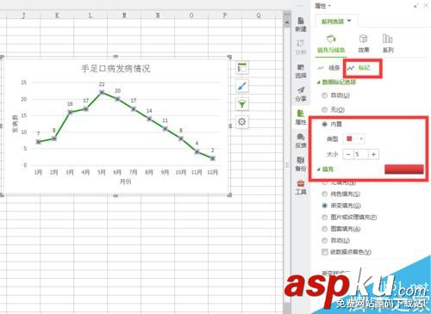
Task: Open the 系列选项 dropdown
Action: pos(336,22)
